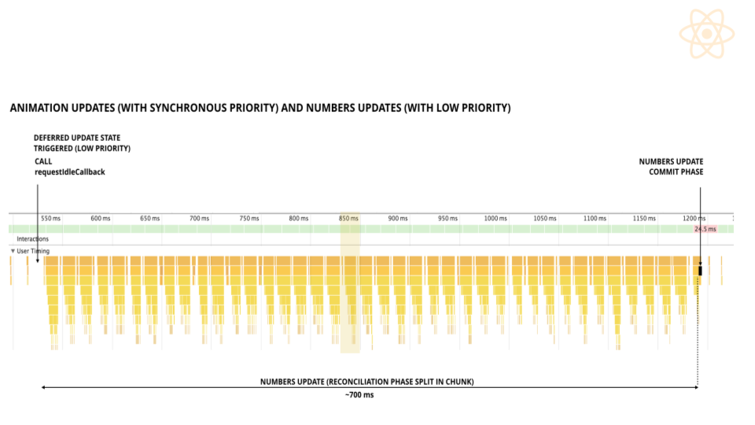Click the React logo in the corner

coord(707,34)
